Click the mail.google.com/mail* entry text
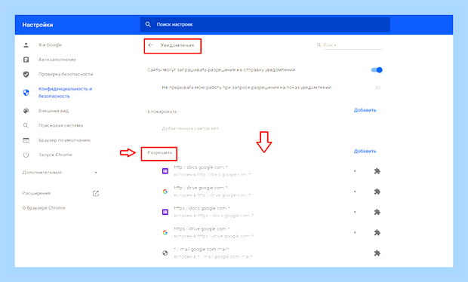The image size is (468, 282). 202,250
